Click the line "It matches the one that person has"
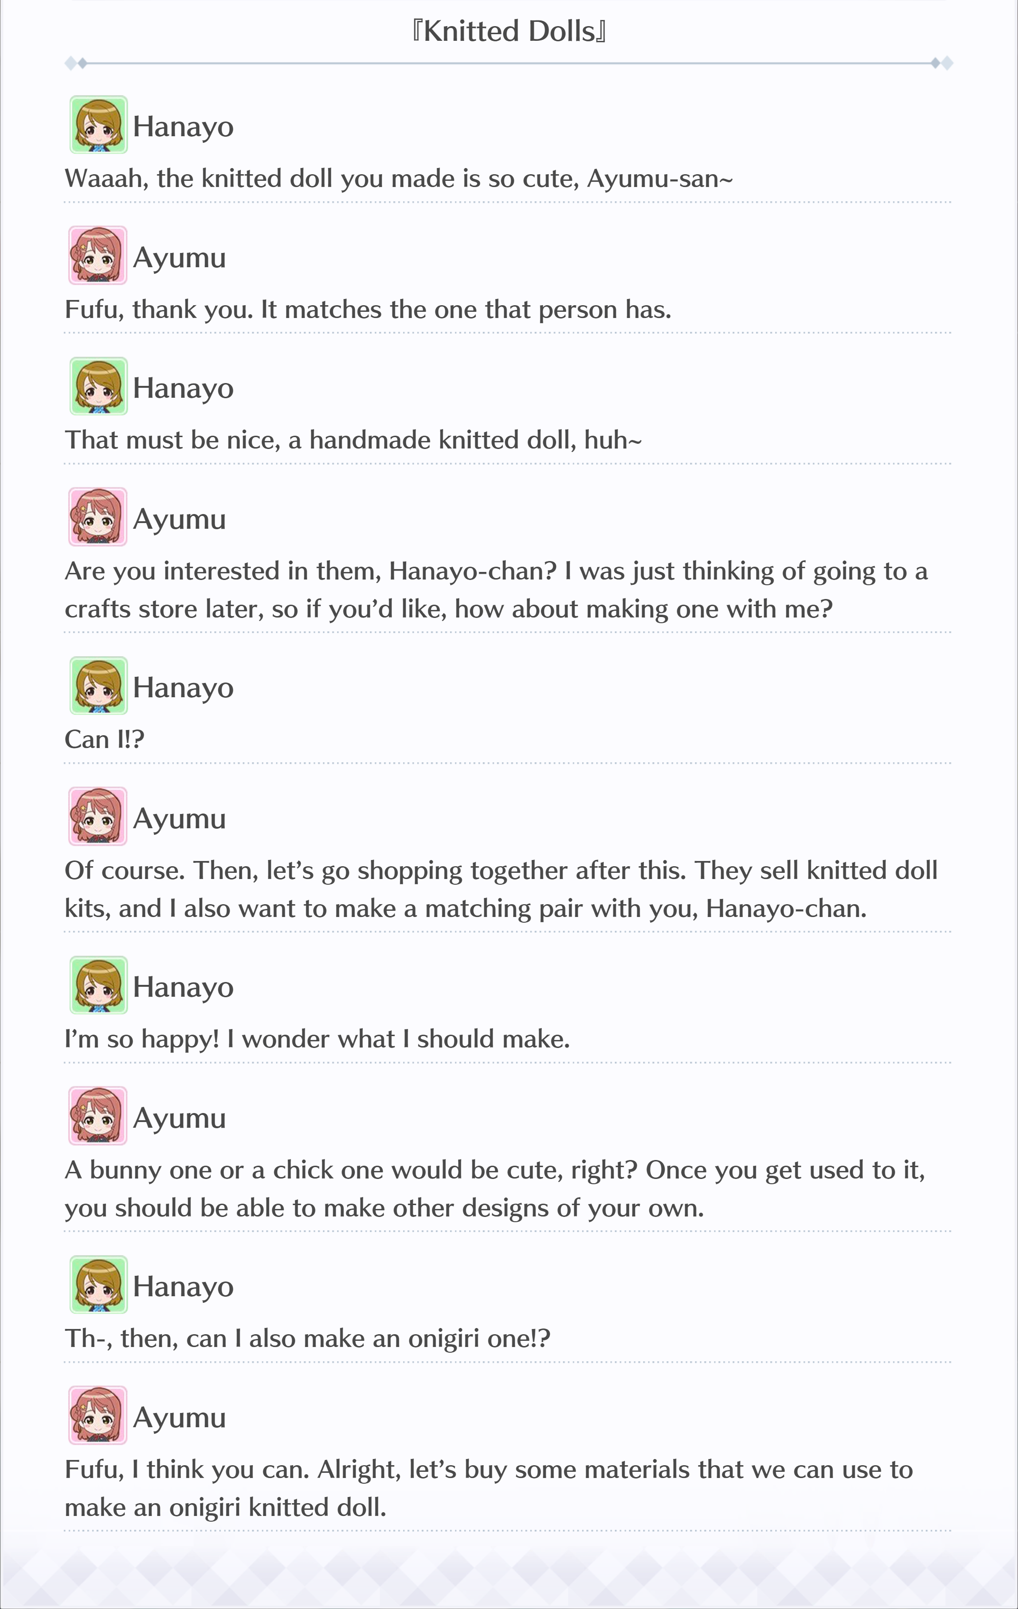1018x1609 pixels. pyautogui.click(x=465, y=310)
